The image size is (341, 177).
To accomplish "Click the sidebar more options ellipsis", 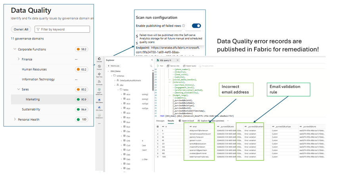I will pyautogui.click(x=99, y=124).
